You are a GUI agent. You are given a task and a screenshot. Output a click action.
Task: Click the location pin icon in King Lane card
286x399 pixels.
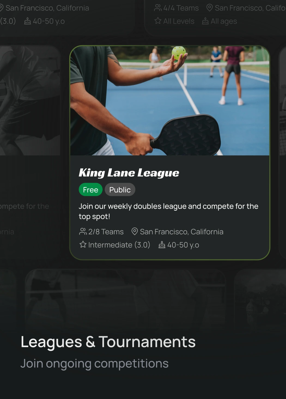[x=135, y=231]
